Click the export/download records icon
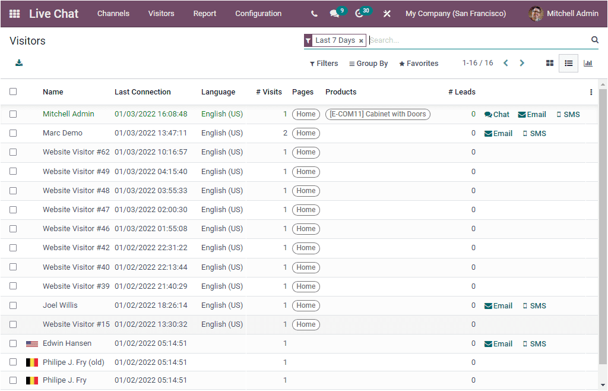Screen dimensions: 608x391 [18, 62]
